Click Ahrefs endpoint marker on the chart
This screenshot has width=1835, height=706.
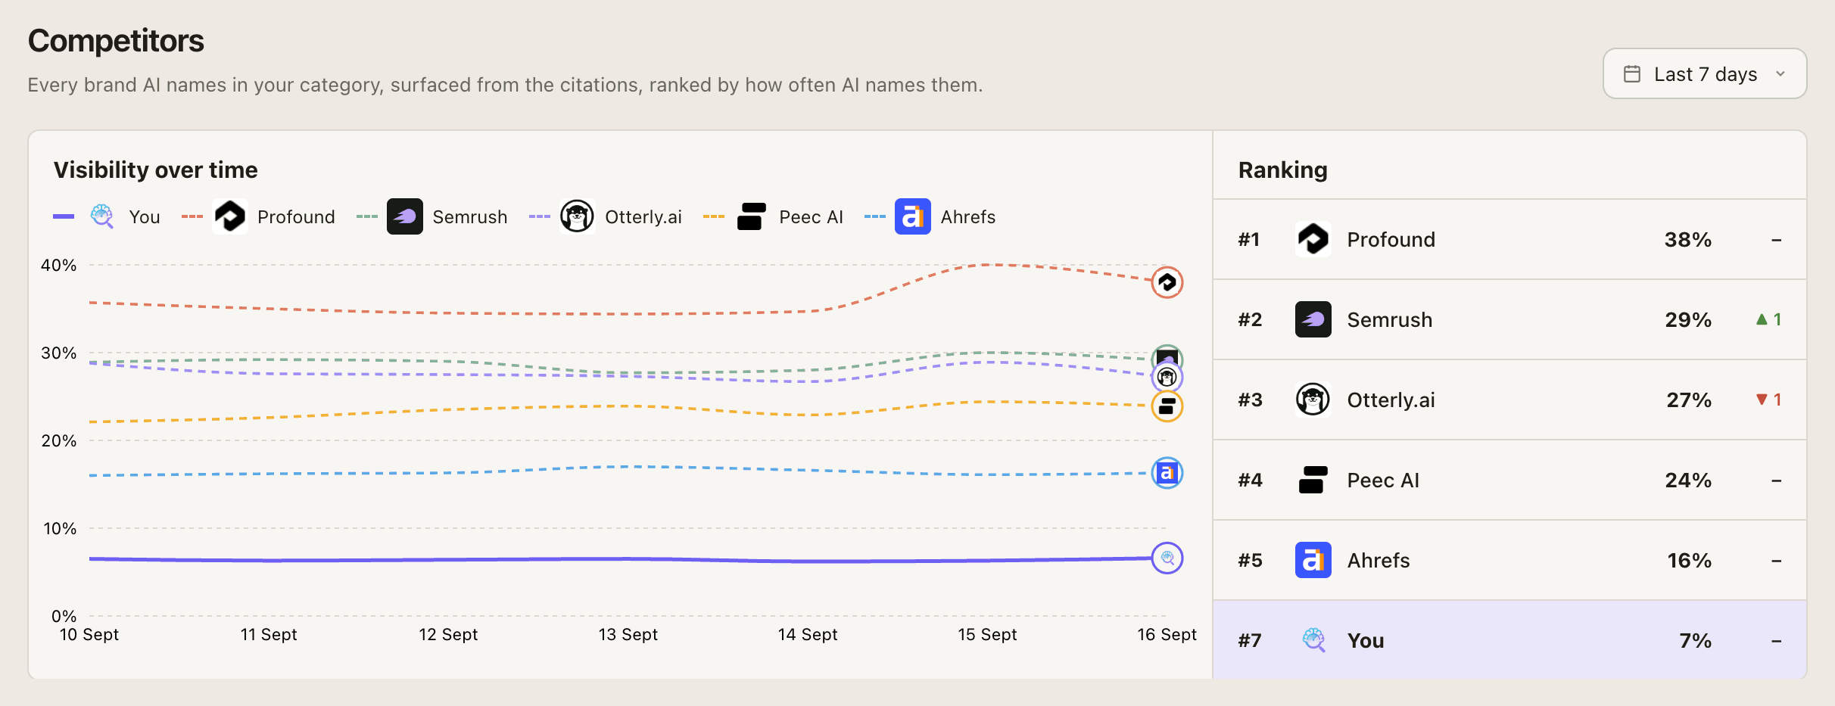pyautogui.click(x=1167, y=473)
